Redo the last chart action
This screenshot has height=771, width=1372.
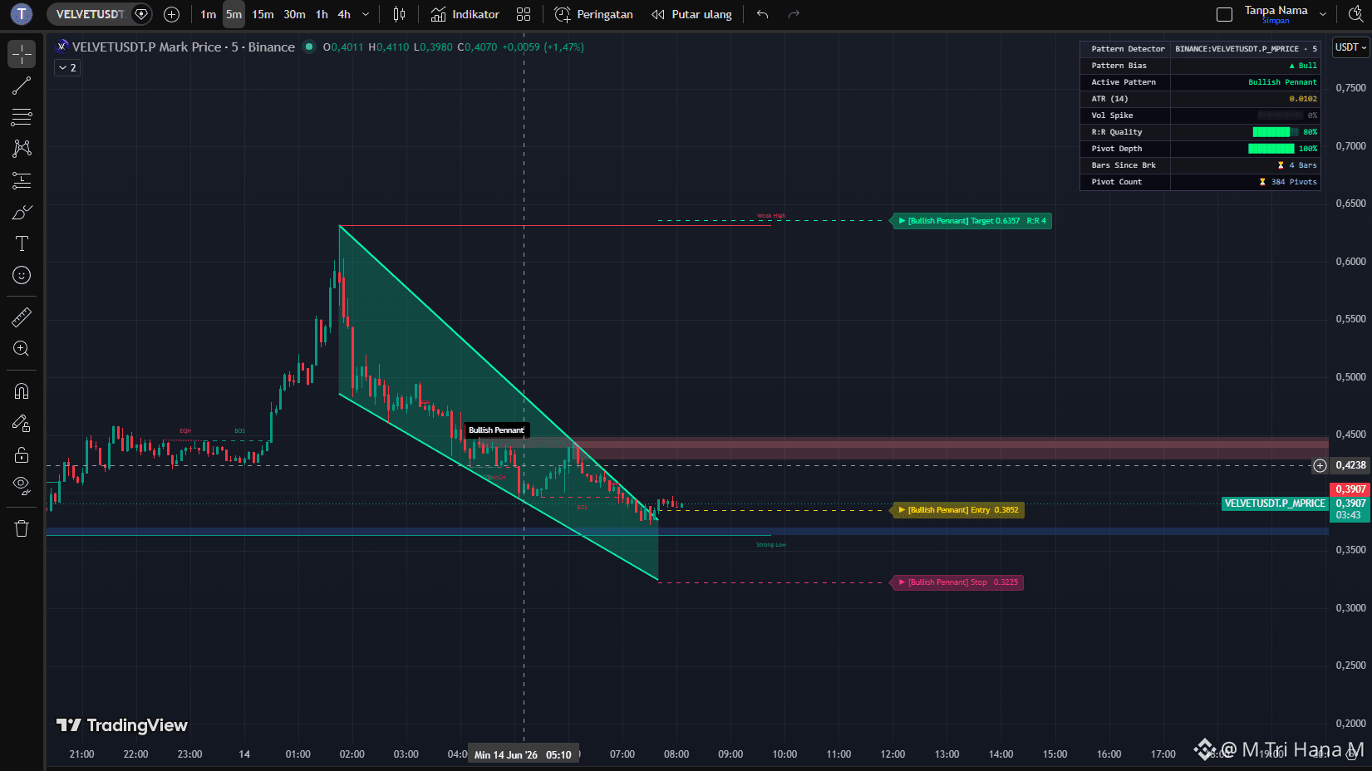794,14
